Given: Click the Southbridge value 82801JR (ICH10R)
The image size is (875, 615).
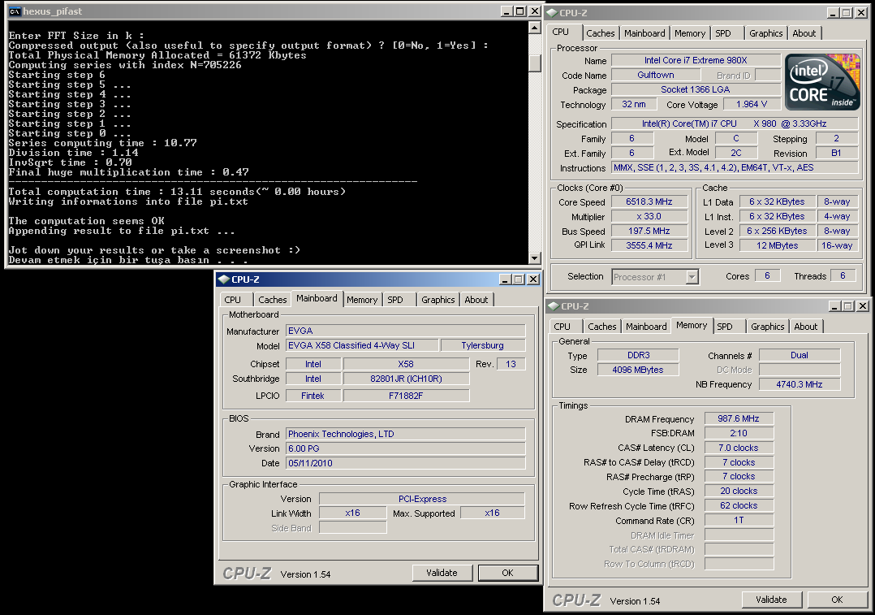Looking at the screenshot, I should [406, 379].
